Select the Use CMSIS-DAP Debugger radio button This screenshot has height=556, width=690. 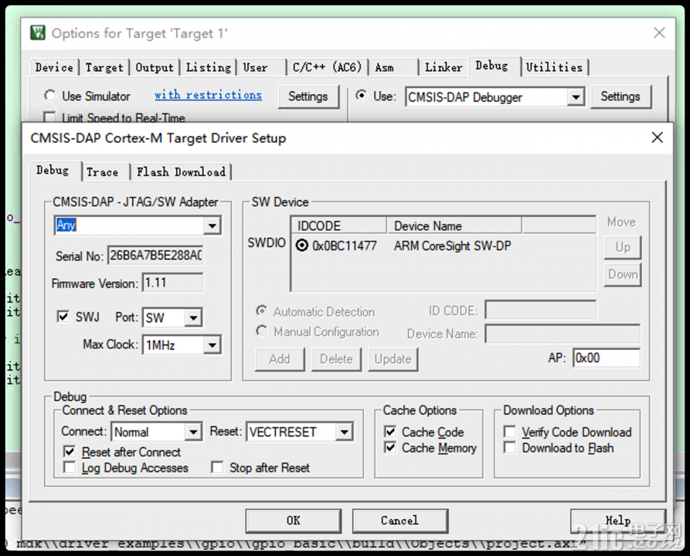pyautogui.click(x=362, y=96)
